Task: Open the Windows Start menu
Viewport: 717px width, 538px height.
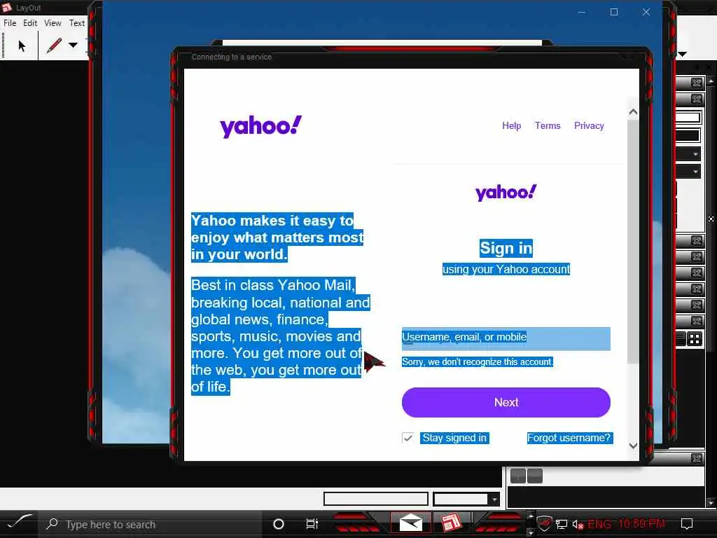Action: (19, 523)
